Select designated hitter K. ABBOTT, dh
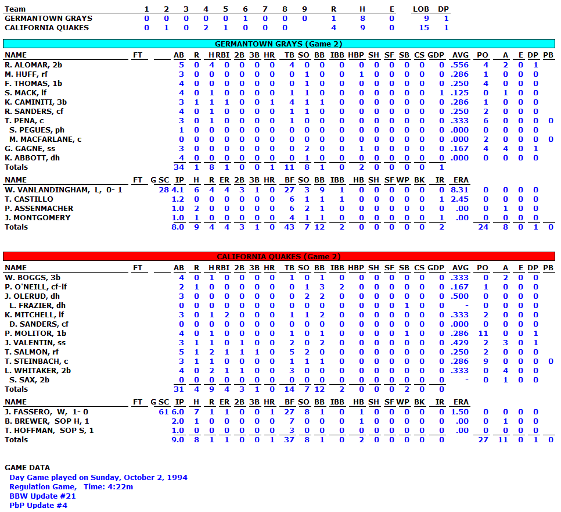The width and height of the screenshot is (561, 512). tap(32, 158)
